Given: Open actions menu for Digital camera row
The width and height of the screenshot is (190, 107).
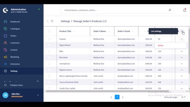Looking at the screenshot, I should (182, 70).
